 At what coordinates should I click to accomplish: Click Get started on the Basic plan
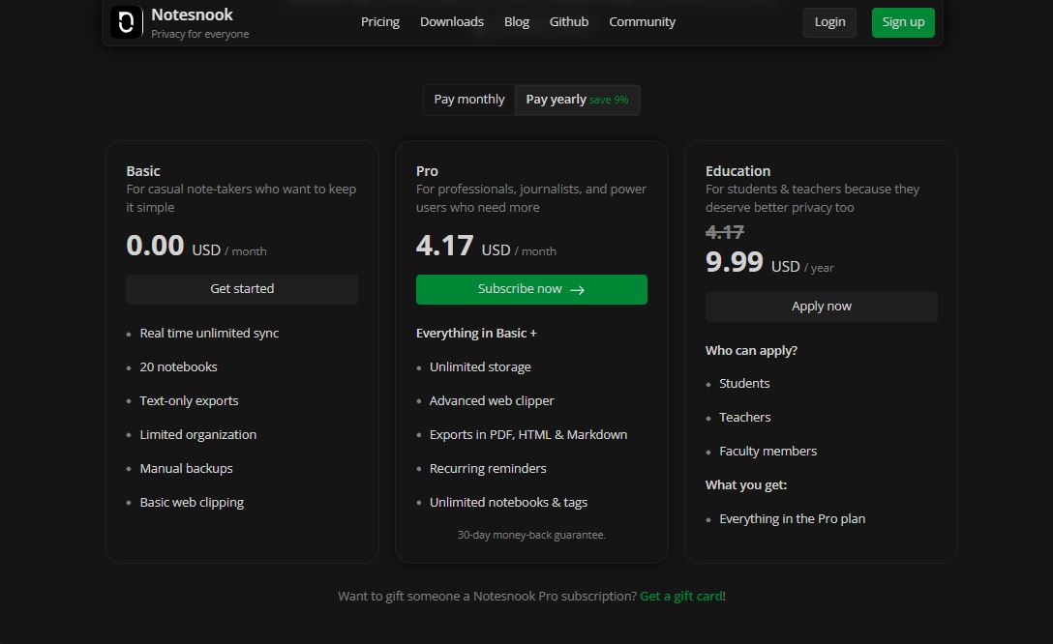241,288
